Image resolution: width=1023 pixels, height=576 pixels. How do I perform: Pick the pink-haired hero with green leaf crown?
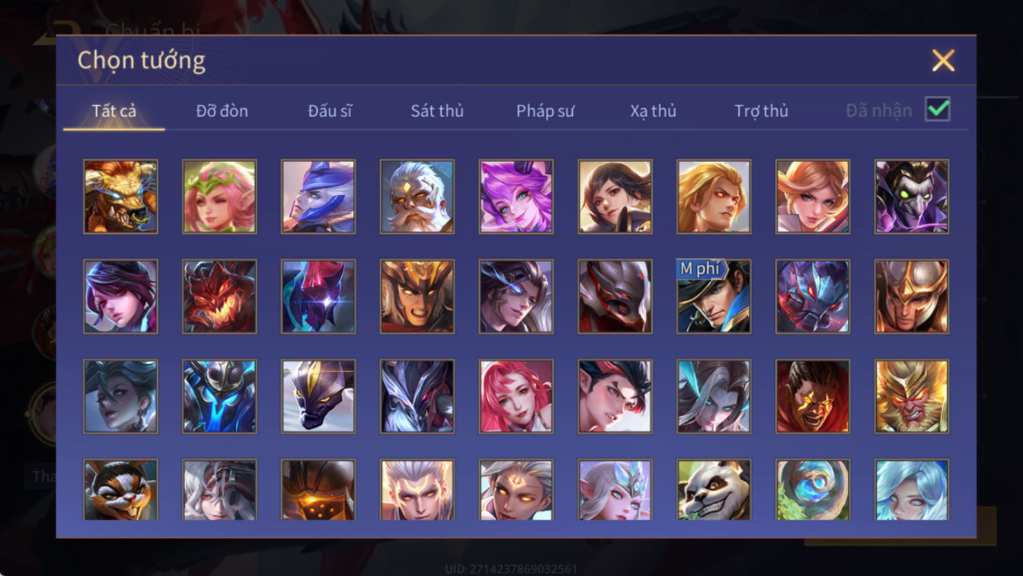pyautogui.click(x=219, y=197)
